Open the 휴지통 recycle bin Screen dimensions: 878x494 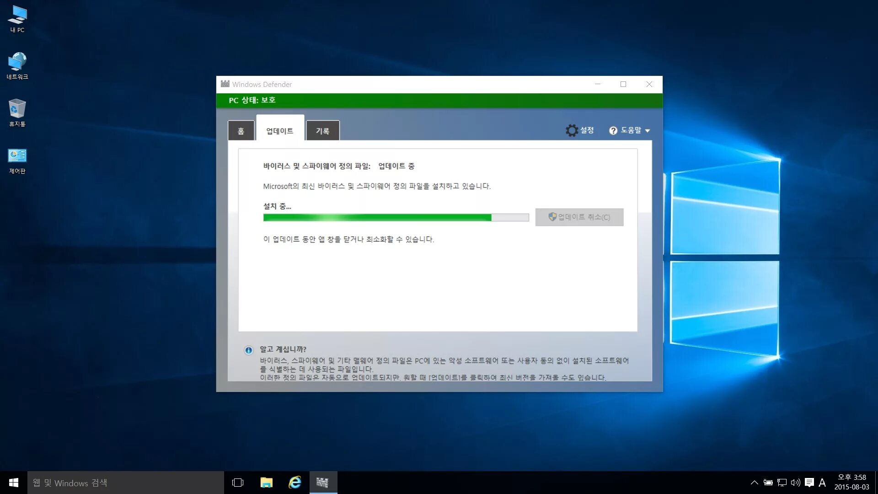(17, 109)
